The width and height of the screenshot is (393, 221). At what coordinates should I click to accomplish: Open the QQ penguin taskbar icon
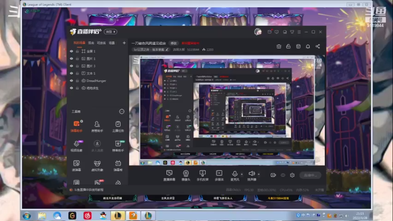click(x=103, y=216)
